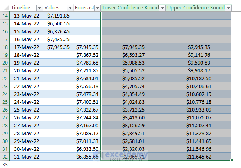
Task: Click forecast cell showing $7,167.00
Action: pyautogui.click(x=87, y=125)
